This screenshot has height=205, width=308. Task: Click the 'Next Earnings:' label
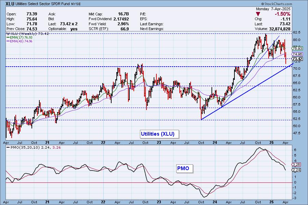click(x=152, y=29)
